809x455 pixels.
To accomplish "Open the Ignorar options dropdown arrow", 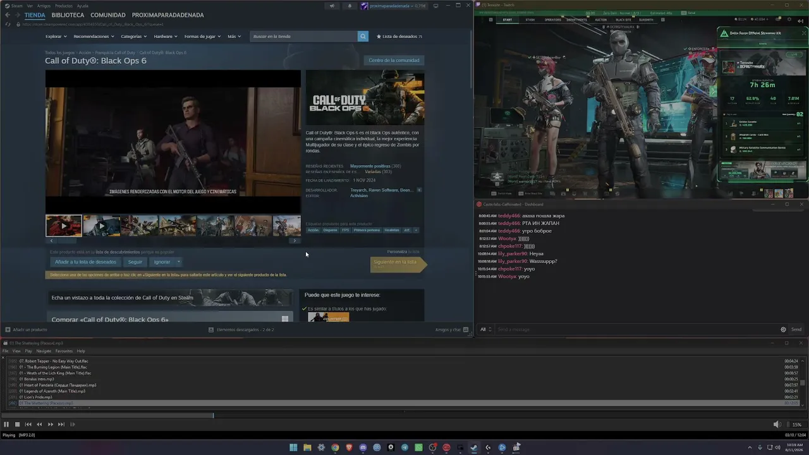I will [x=179, y=262].
